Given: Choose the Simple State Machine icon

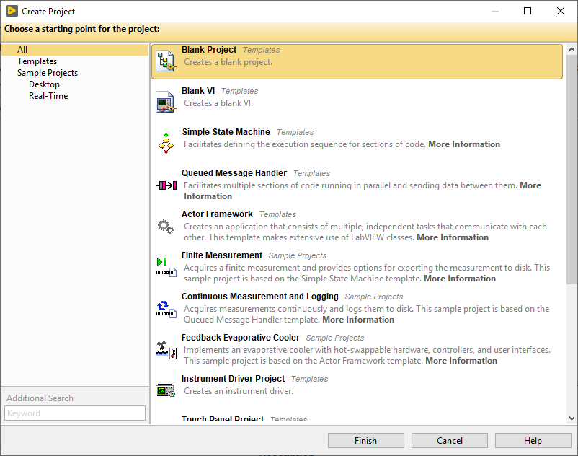Looking at the screenshot, I should click(166, 144).
